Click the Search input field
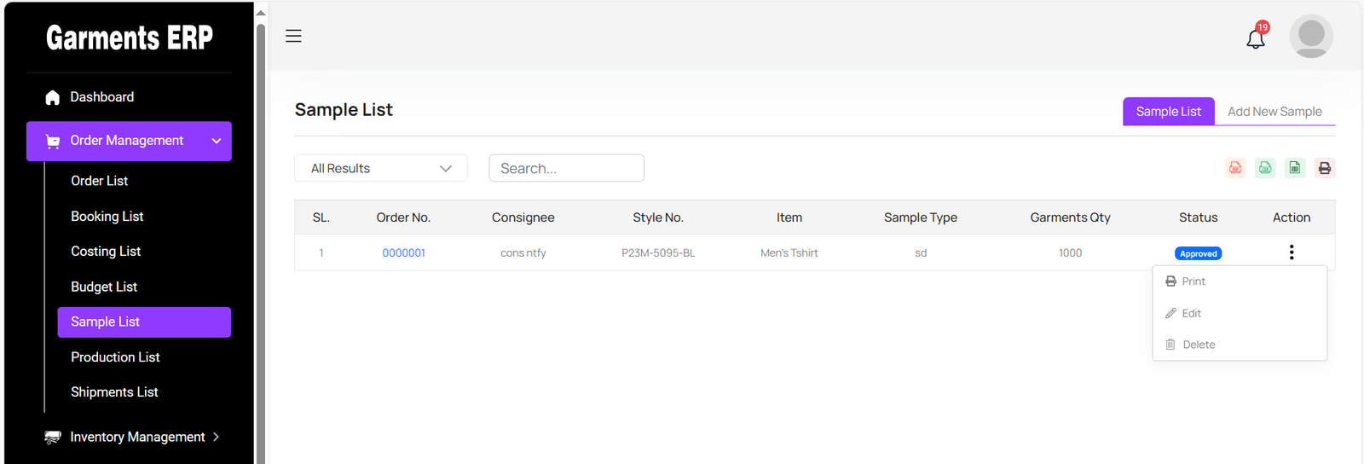The image size is (1364, 464). 566,168
